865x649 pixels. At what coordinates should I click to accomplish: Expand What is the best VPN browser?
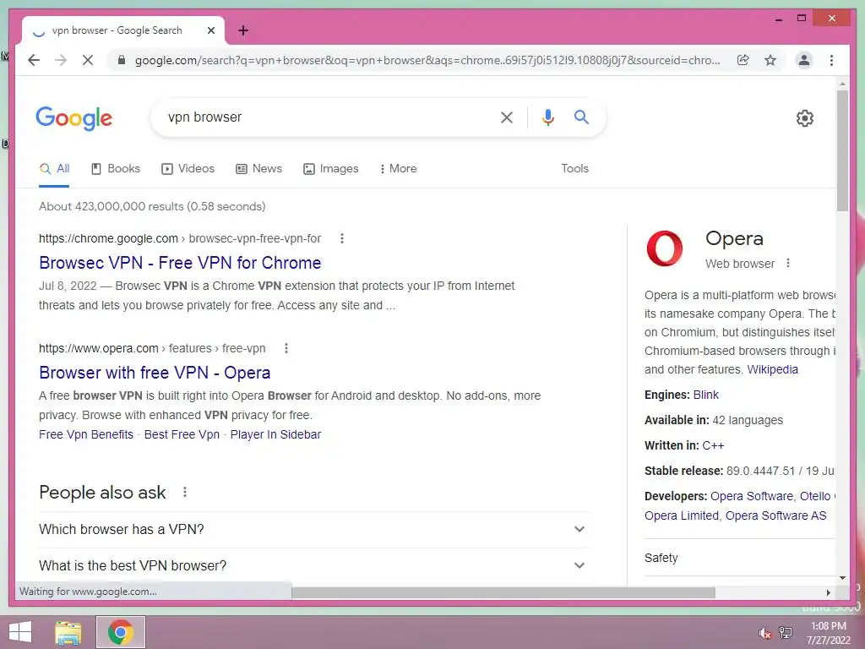tap(313, 565)
